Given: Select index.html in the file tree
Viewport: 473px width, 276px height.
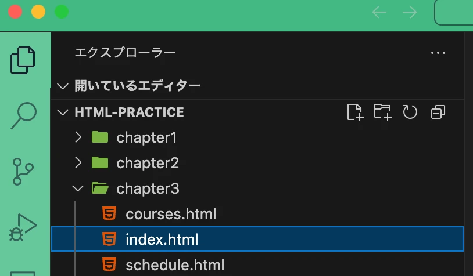Looking at the screenshot, I should tap(162, 239).
